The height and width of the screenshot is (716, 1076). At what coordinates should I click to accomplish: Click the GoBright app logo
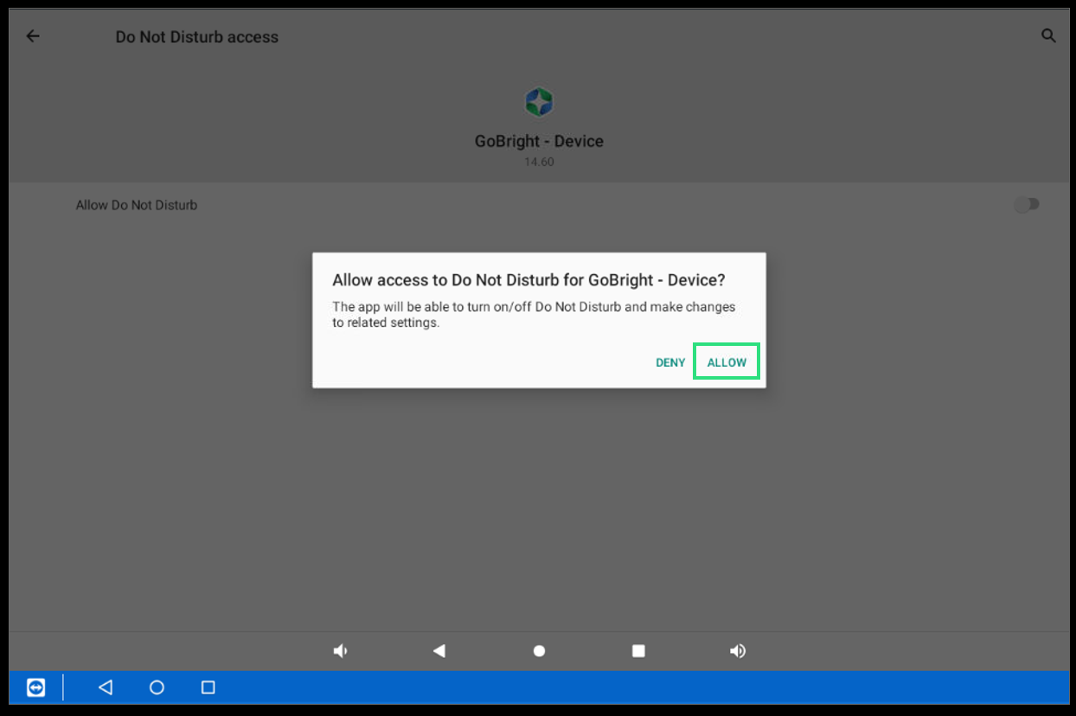click(x=539, y=103)
